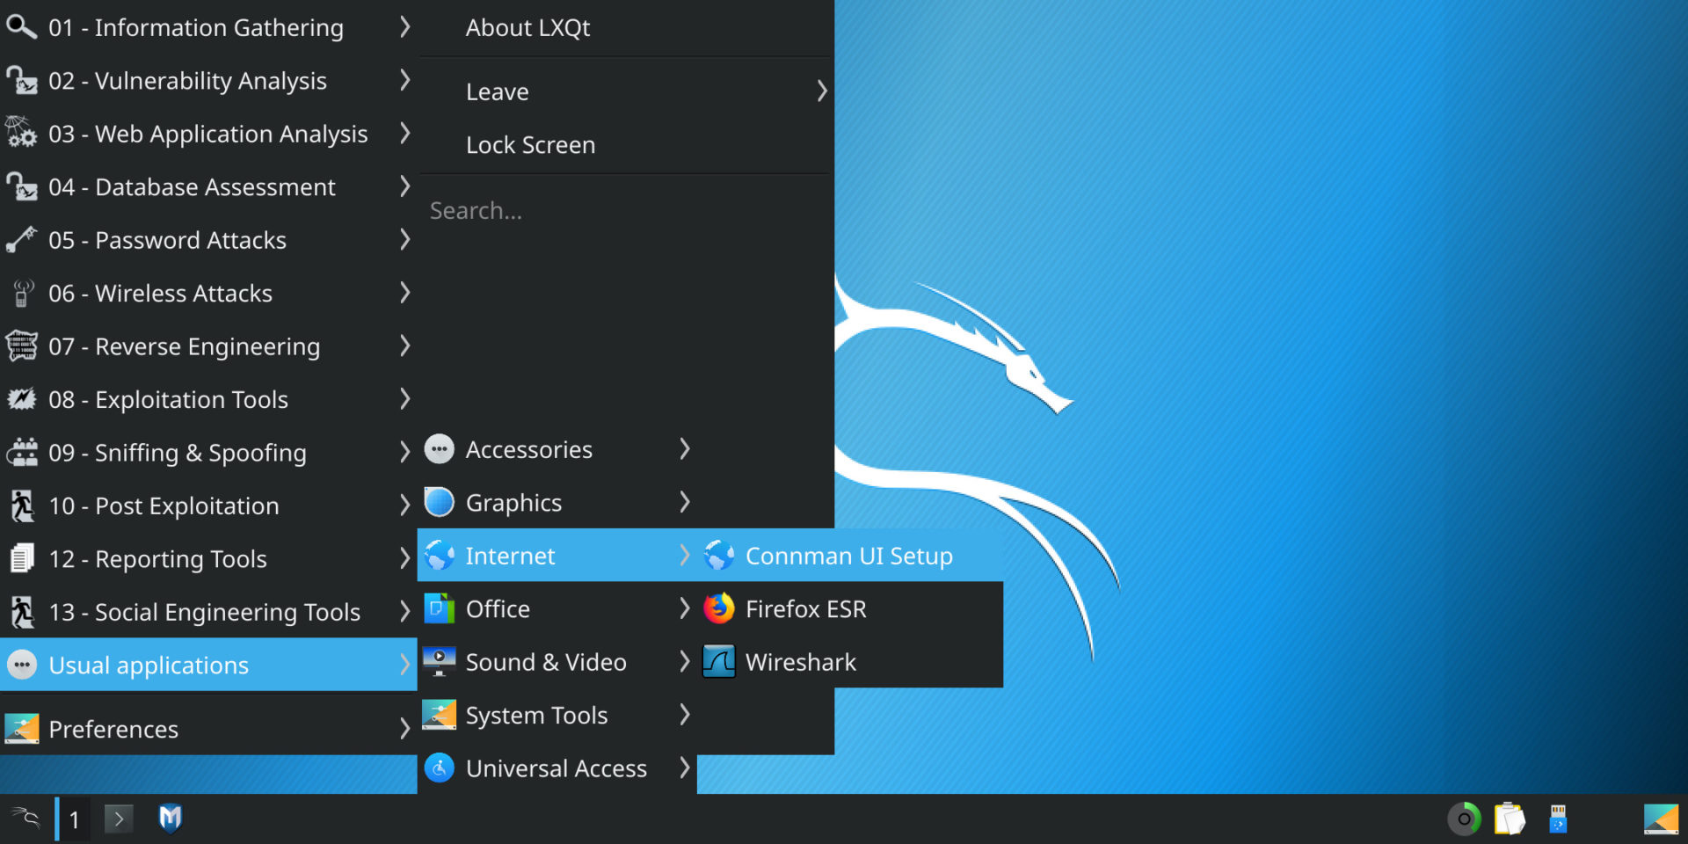The width and height of the screenshot is (1688, 844).
Task: Open the Preferences menu entry
Action: point(114,729)
